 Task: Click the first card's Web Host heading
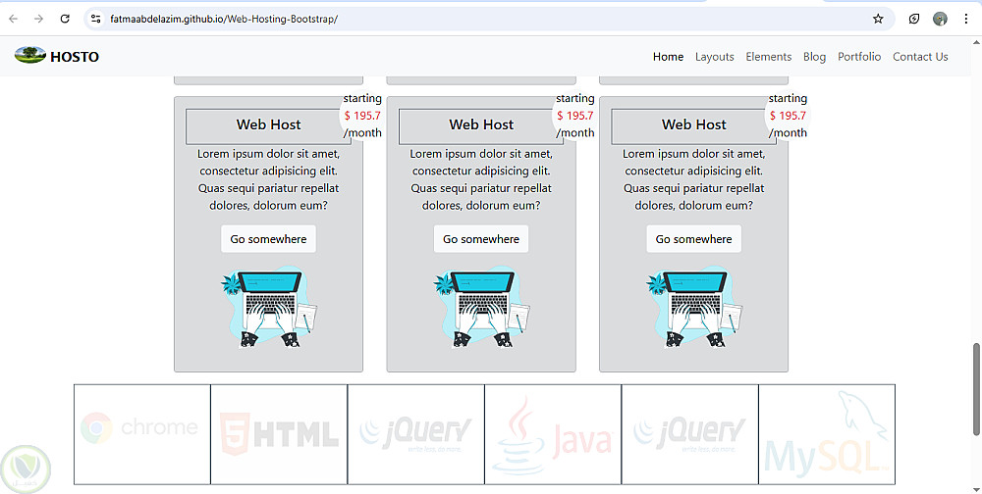pos(268,124)
